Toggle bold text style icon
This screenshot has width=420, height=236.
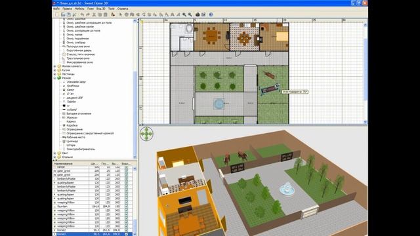coord(172,14)
